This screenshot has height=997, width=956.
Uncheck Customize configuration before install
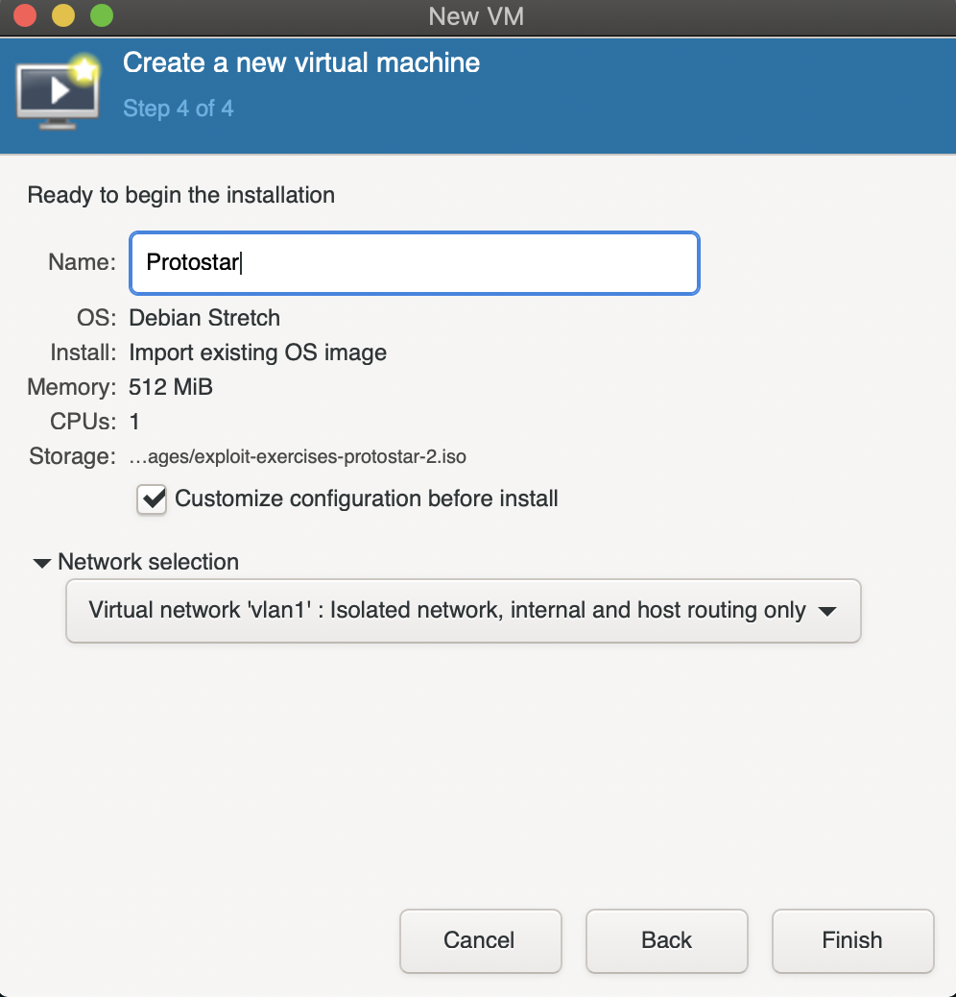pos(152,499)
